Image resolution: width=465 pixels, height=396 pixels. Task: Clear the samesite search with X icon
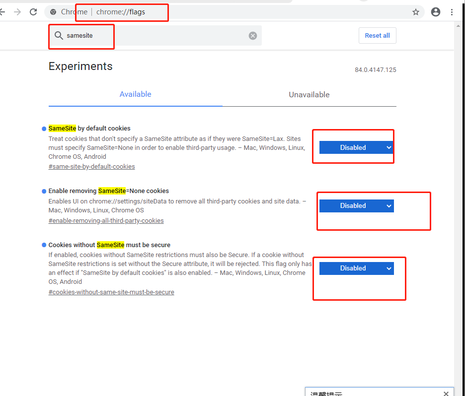coord(253,36)
